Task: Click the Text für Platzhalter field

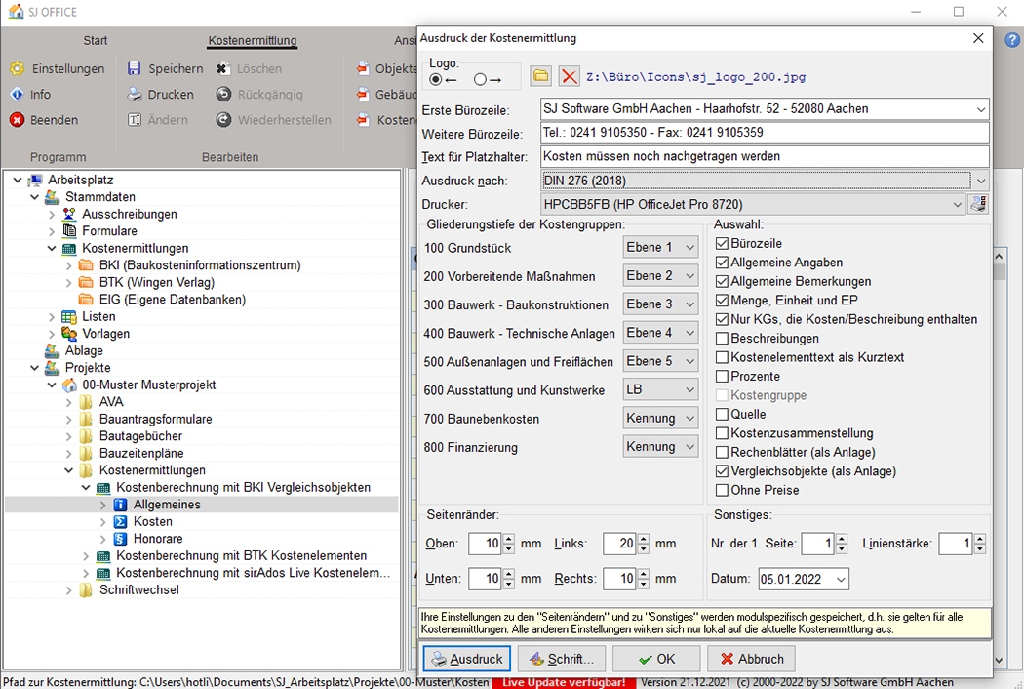Action: coord(765,156)
